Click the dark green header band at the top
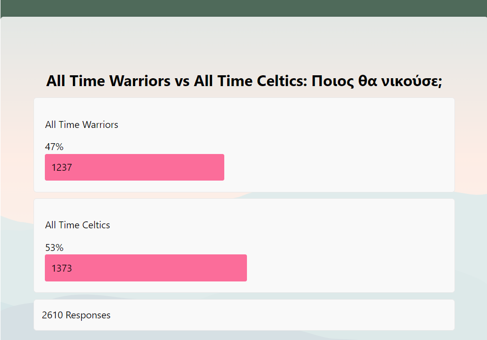487x340 pixels. (x=243, y=8)
